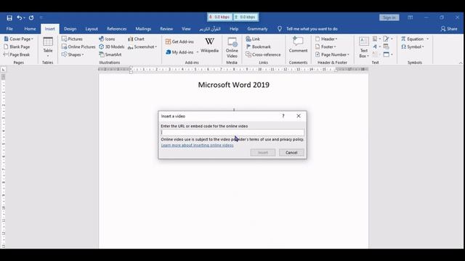Open Online Pictures

78,46
